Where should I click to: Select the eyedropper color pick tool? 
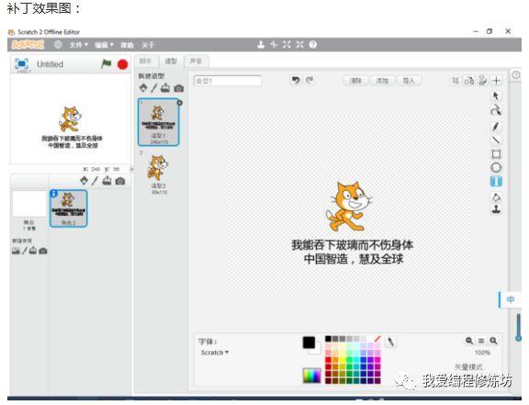[390, 342]
